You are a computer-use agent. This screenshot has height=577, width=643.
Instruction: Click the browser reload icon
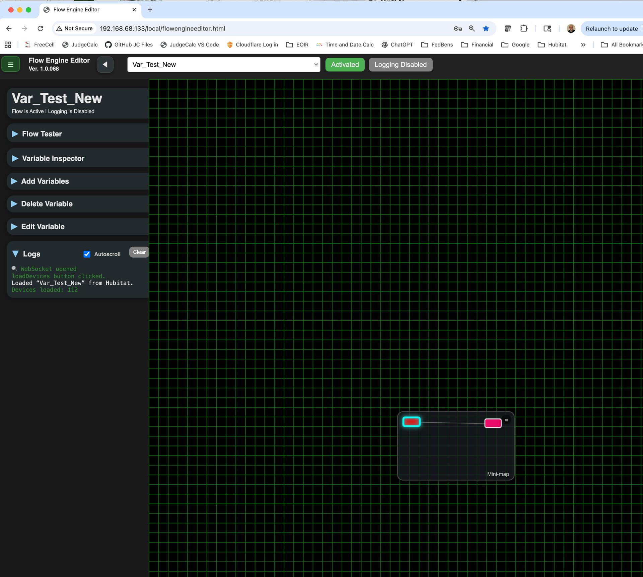pos(41,28)
